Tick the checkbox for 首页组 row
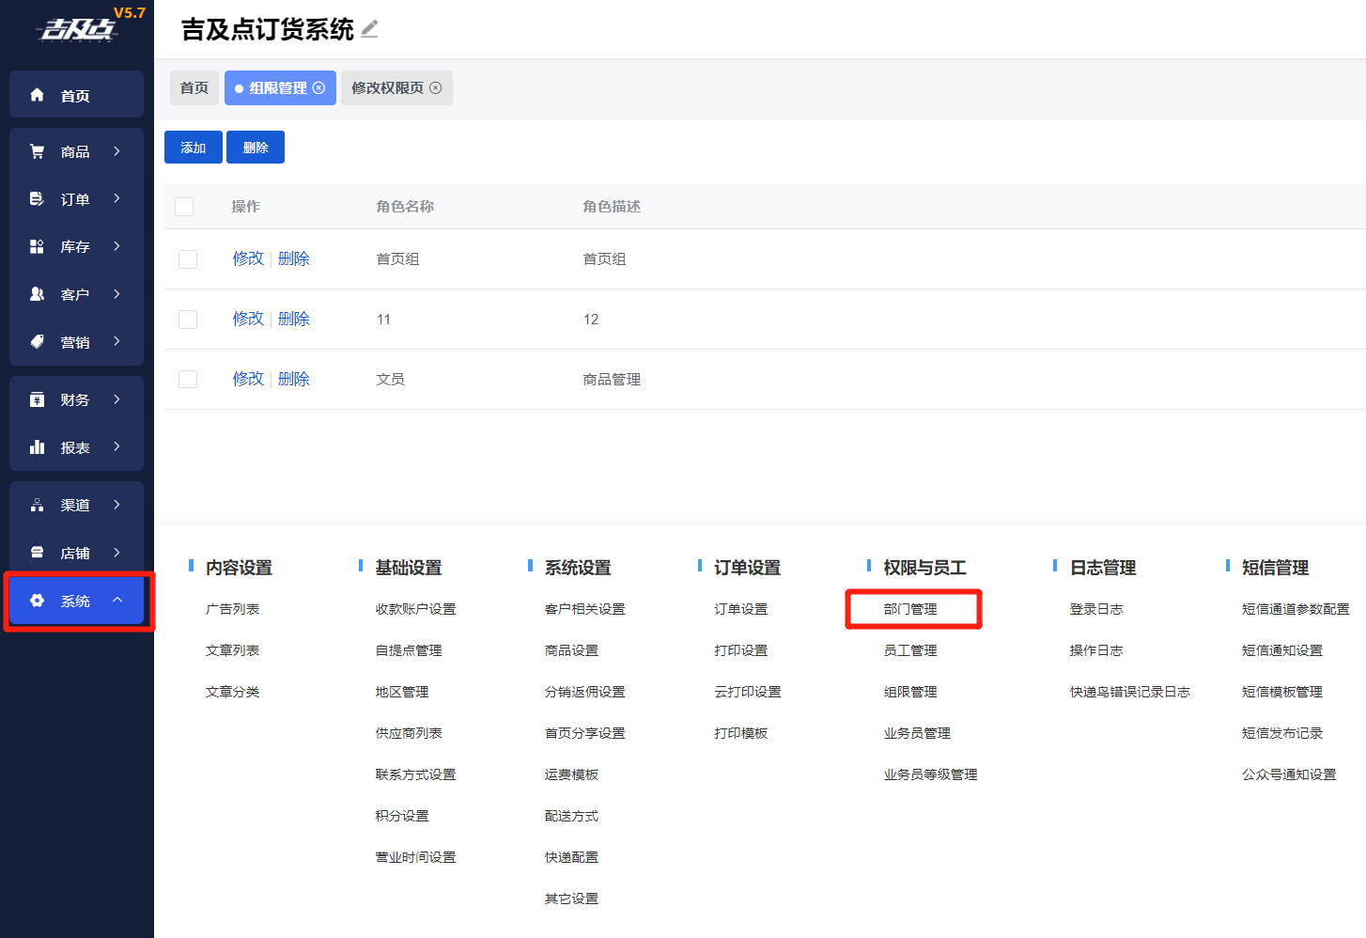The image size is (1366, 938). 188,259
